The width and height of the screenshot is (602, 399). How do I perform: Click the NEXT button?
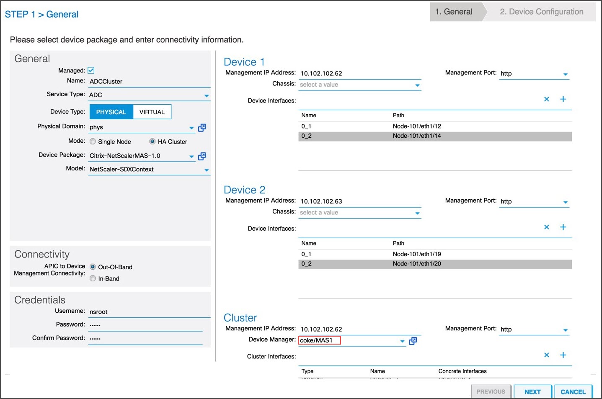pos(532,392)
